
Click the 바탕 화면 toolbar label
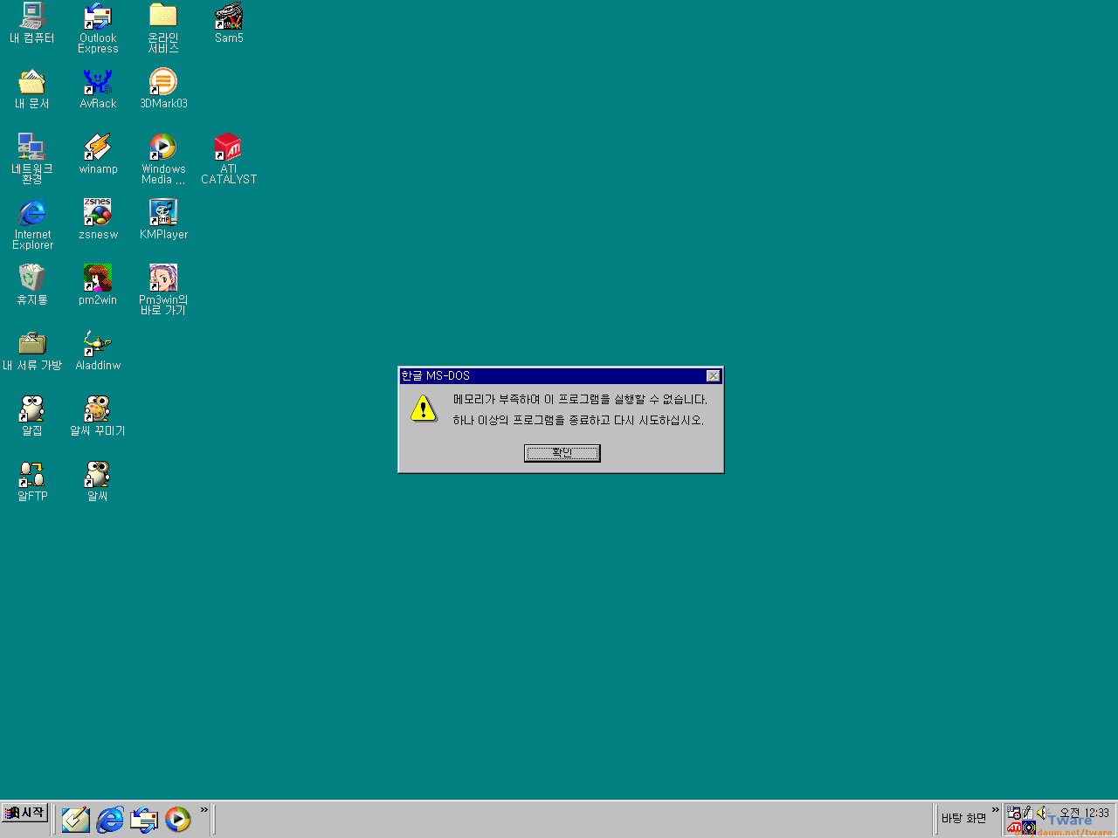(x=963, y=819)
